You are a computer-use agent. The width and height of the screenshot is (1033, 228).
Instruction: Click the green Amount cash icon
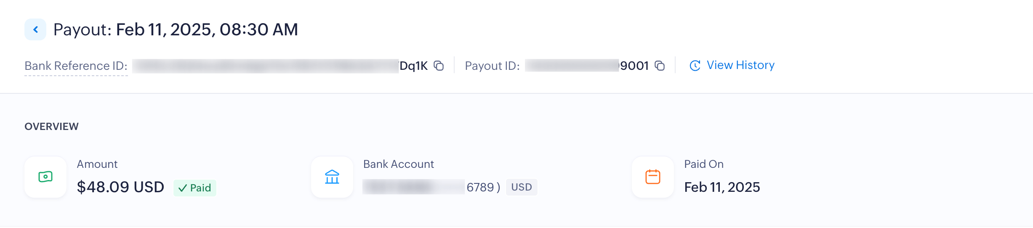[45, 177]
